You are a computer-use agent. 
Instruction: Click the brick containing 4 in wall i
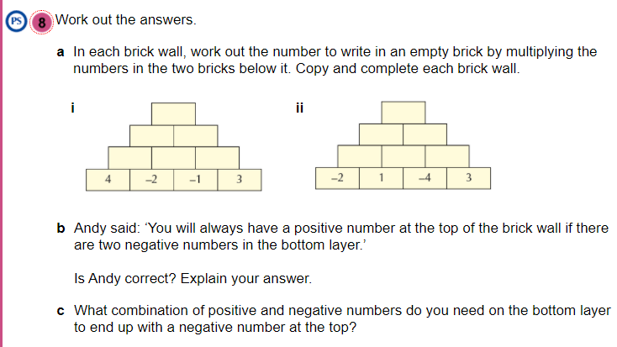[x=108, y=179]
